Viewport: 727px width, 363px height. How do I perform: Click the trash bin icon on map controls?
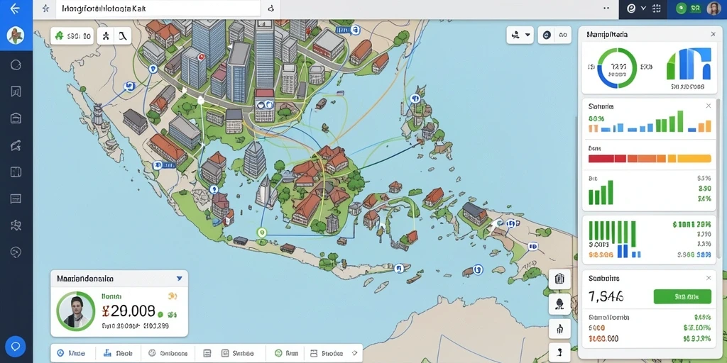[559, 279]
